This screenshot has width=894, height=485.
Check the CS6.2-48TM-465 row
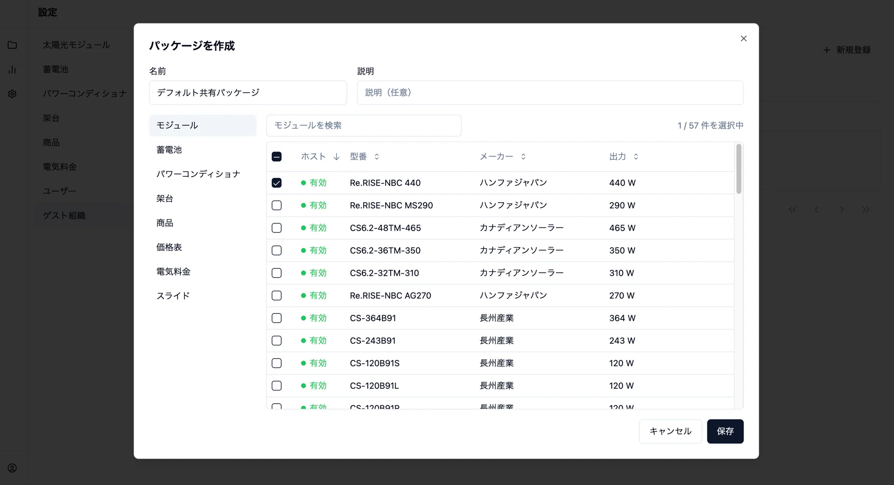coord(277,228)
